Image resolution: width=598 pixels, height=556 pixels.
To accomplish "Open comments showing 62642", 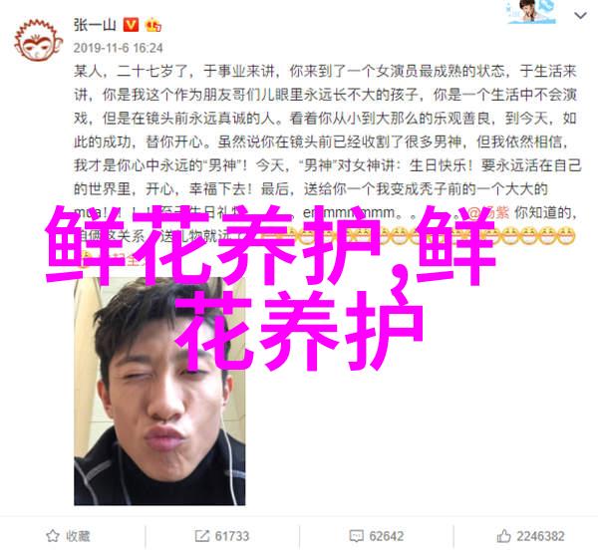I will coord(386,536).
